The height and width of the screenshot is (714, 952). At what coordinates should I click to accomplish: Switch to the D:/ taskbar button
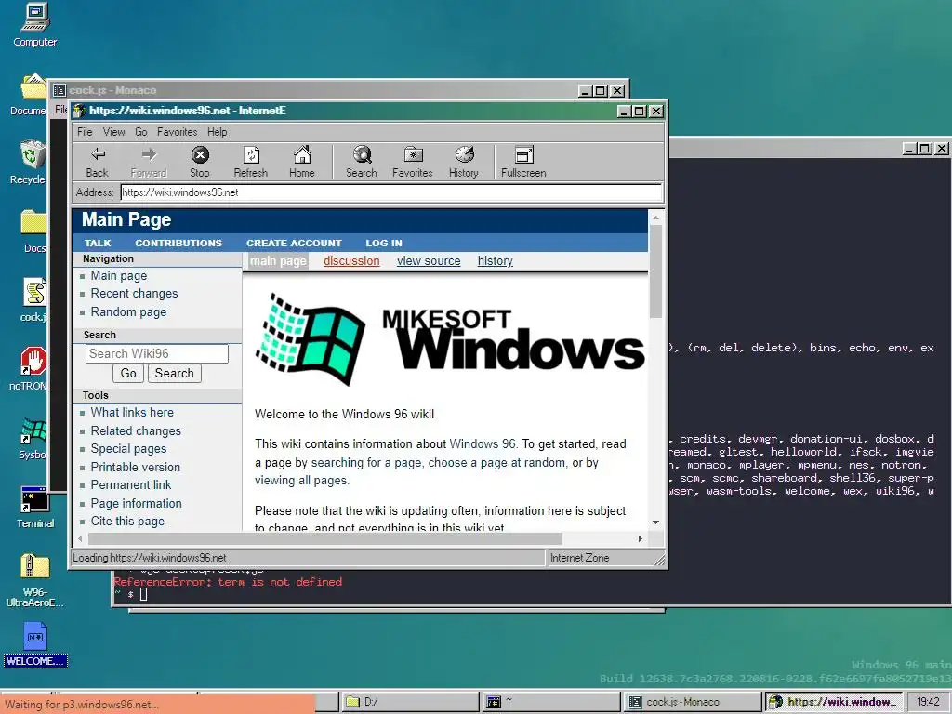410,702
